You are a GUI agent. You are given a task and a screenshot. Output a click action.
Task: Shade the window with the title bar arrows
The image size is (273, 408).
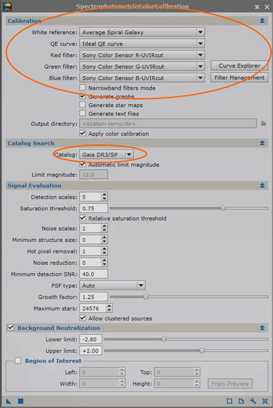[257, 7]
